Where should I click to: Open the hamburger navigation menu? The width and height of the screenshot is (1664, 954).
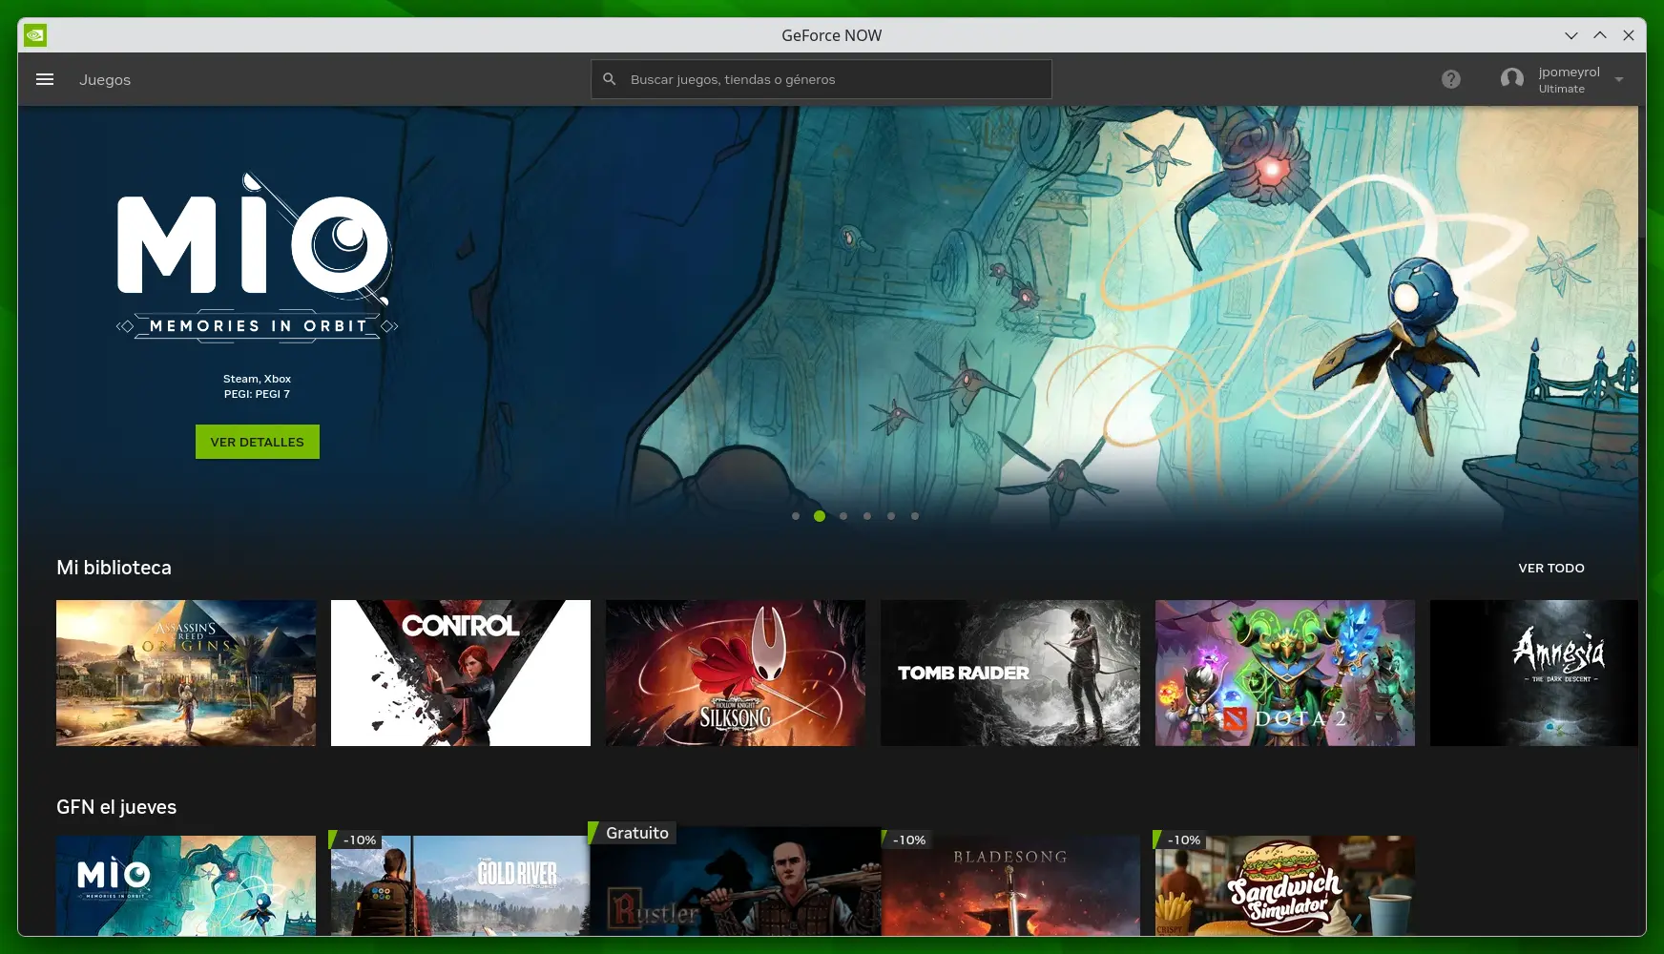[45, 79]
